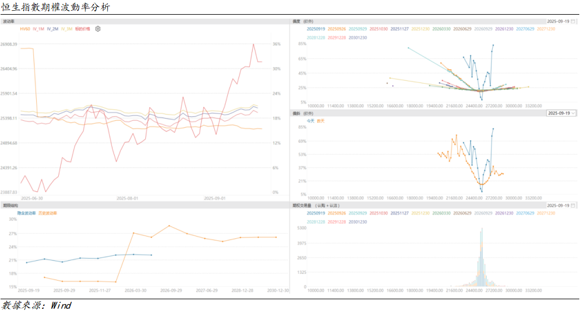Toggle 隐含波动率 in term structure legend
The image size is (581, 319).
pos(28,213)
